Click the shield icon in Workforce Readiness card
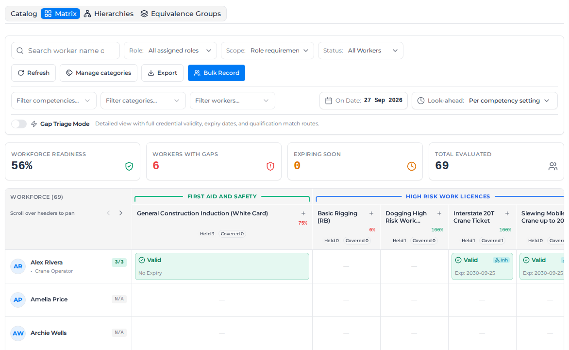 click(x=129, y=166)
